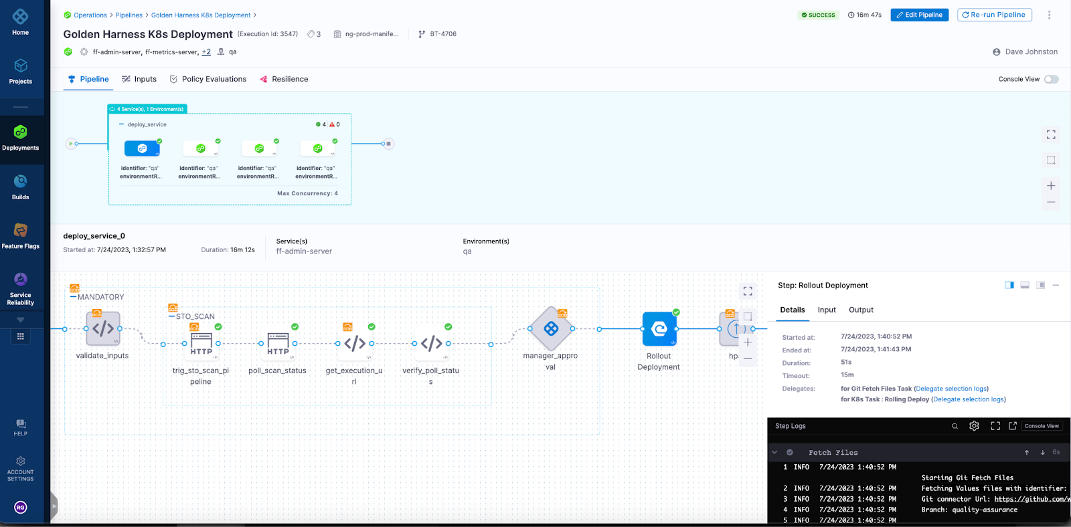The height and width of the screenshot is (527, 1071).
Task: Open the Policy Evaluations tab
Action: click(x=208, y=79)
